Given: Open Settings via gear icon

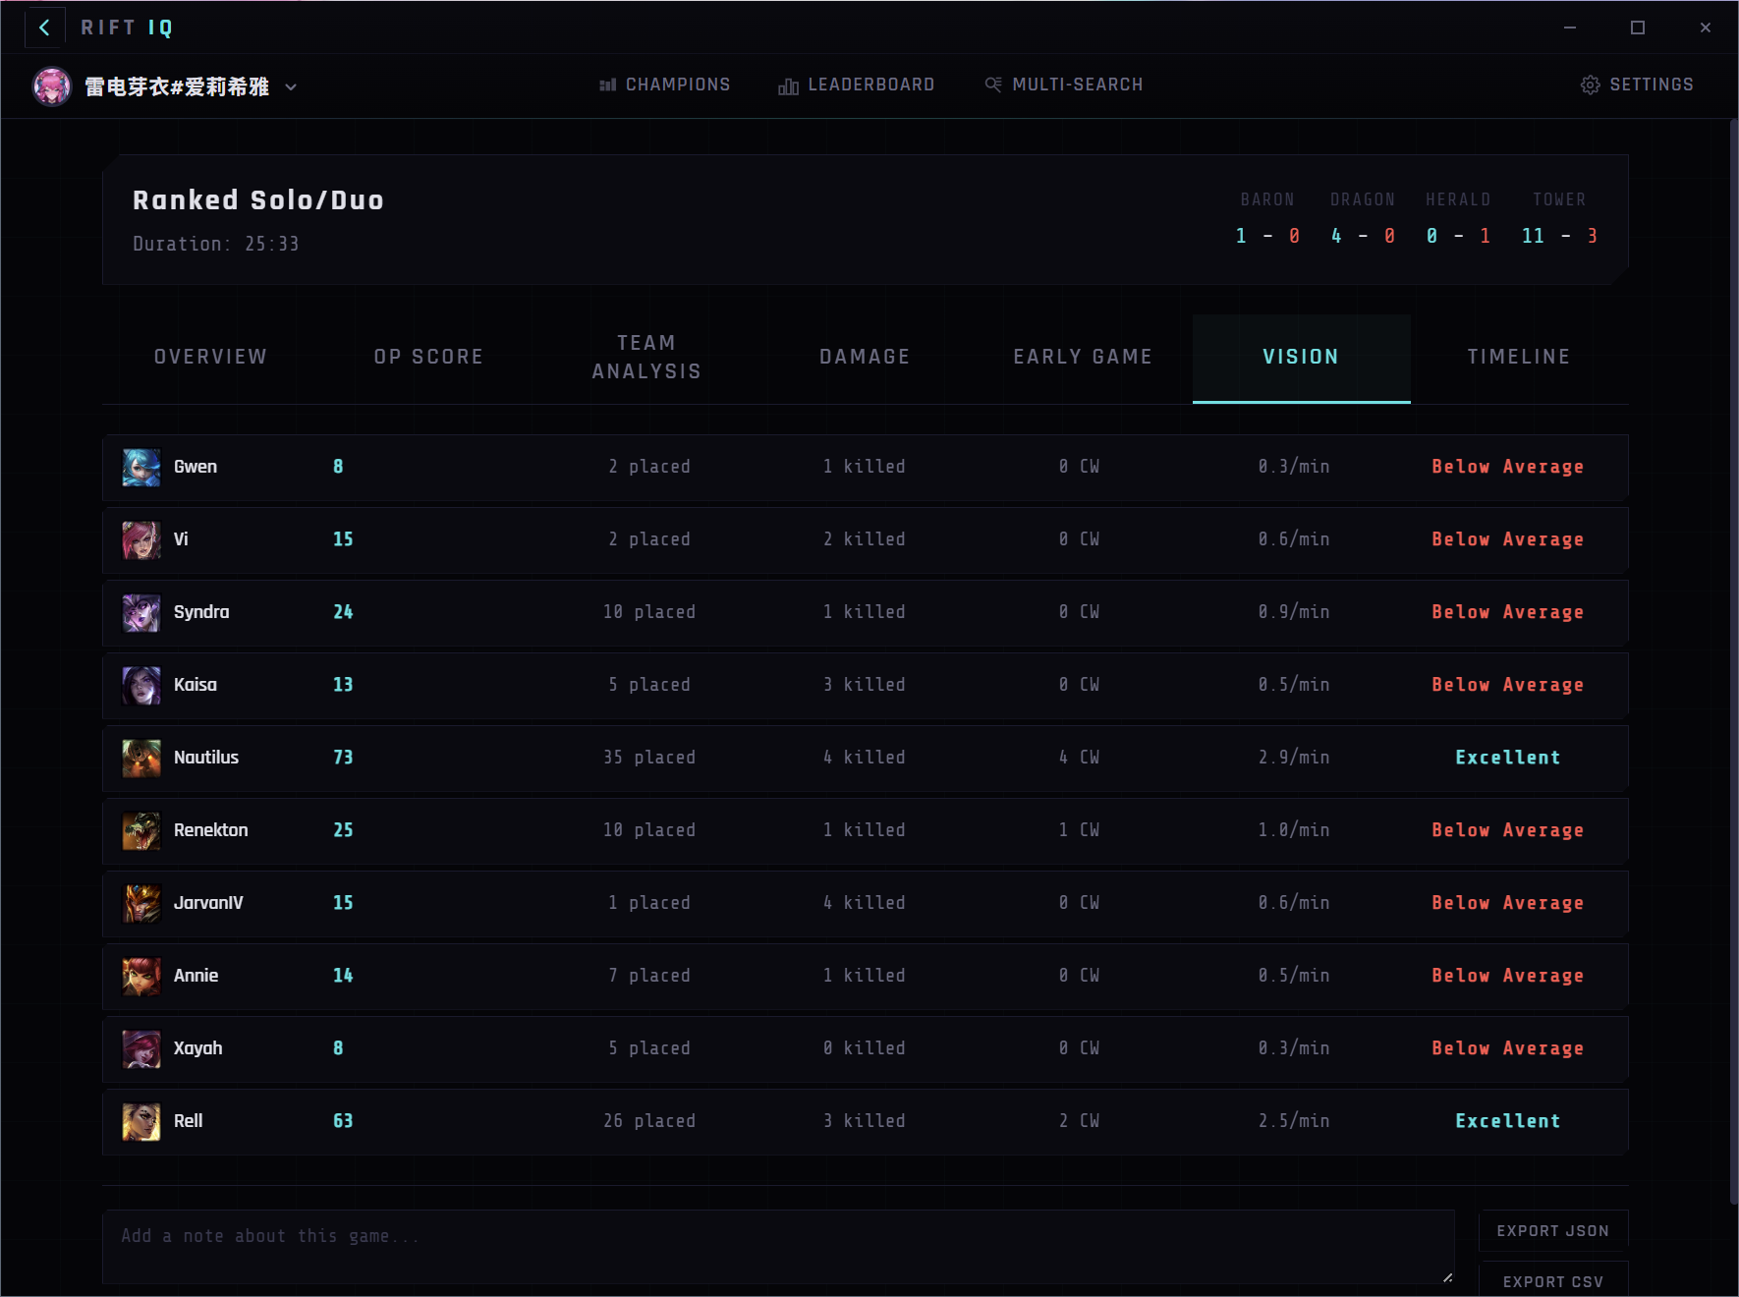Looking at the screenshot, I should click(1590, 85).
